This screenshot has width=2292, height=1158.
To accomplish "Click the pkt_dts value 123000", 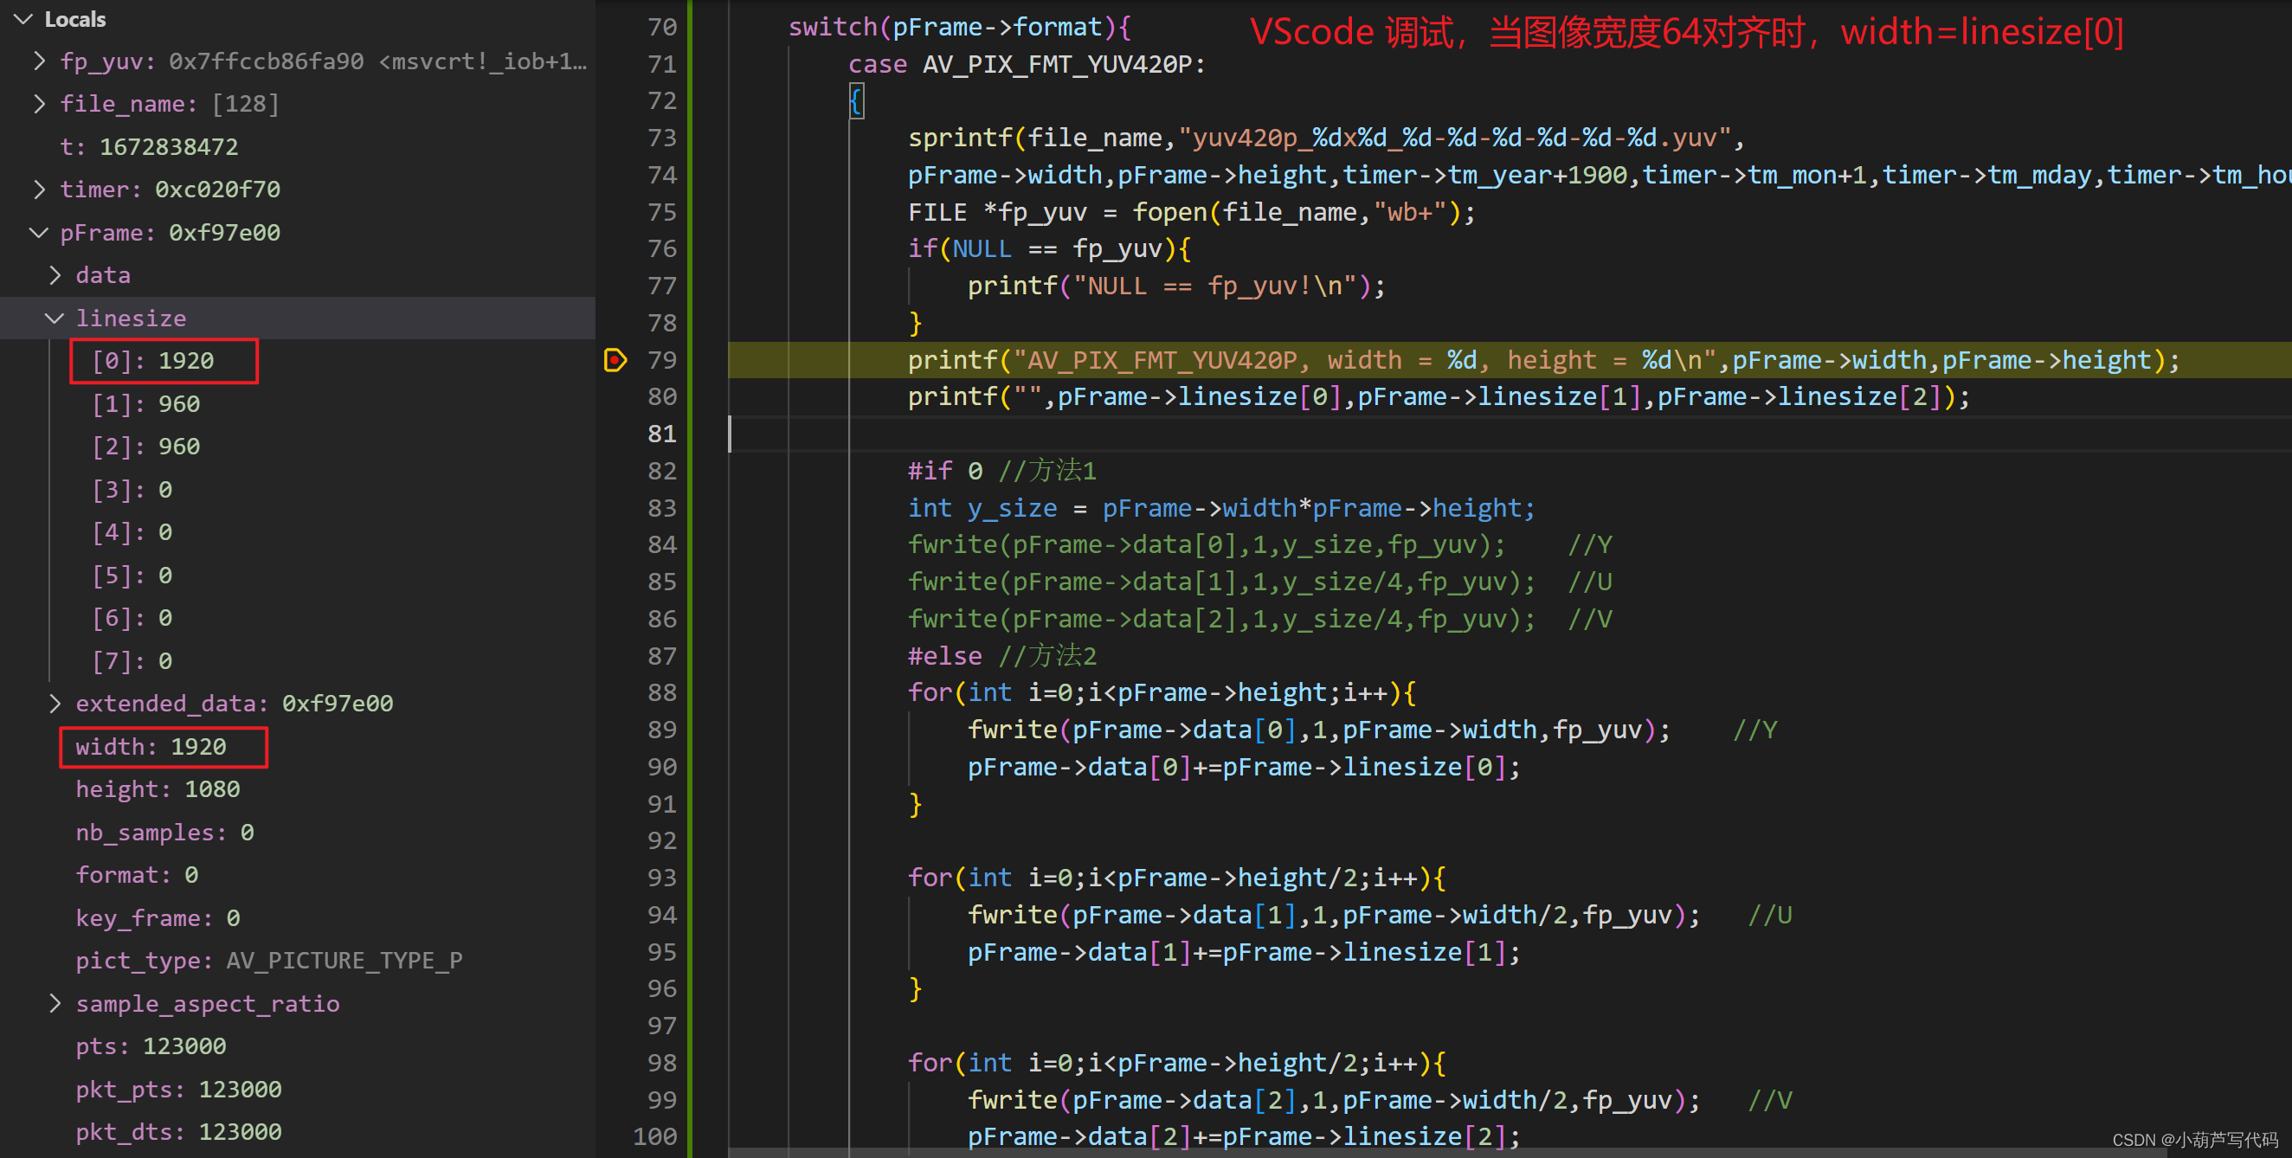I will (178, 1131).
